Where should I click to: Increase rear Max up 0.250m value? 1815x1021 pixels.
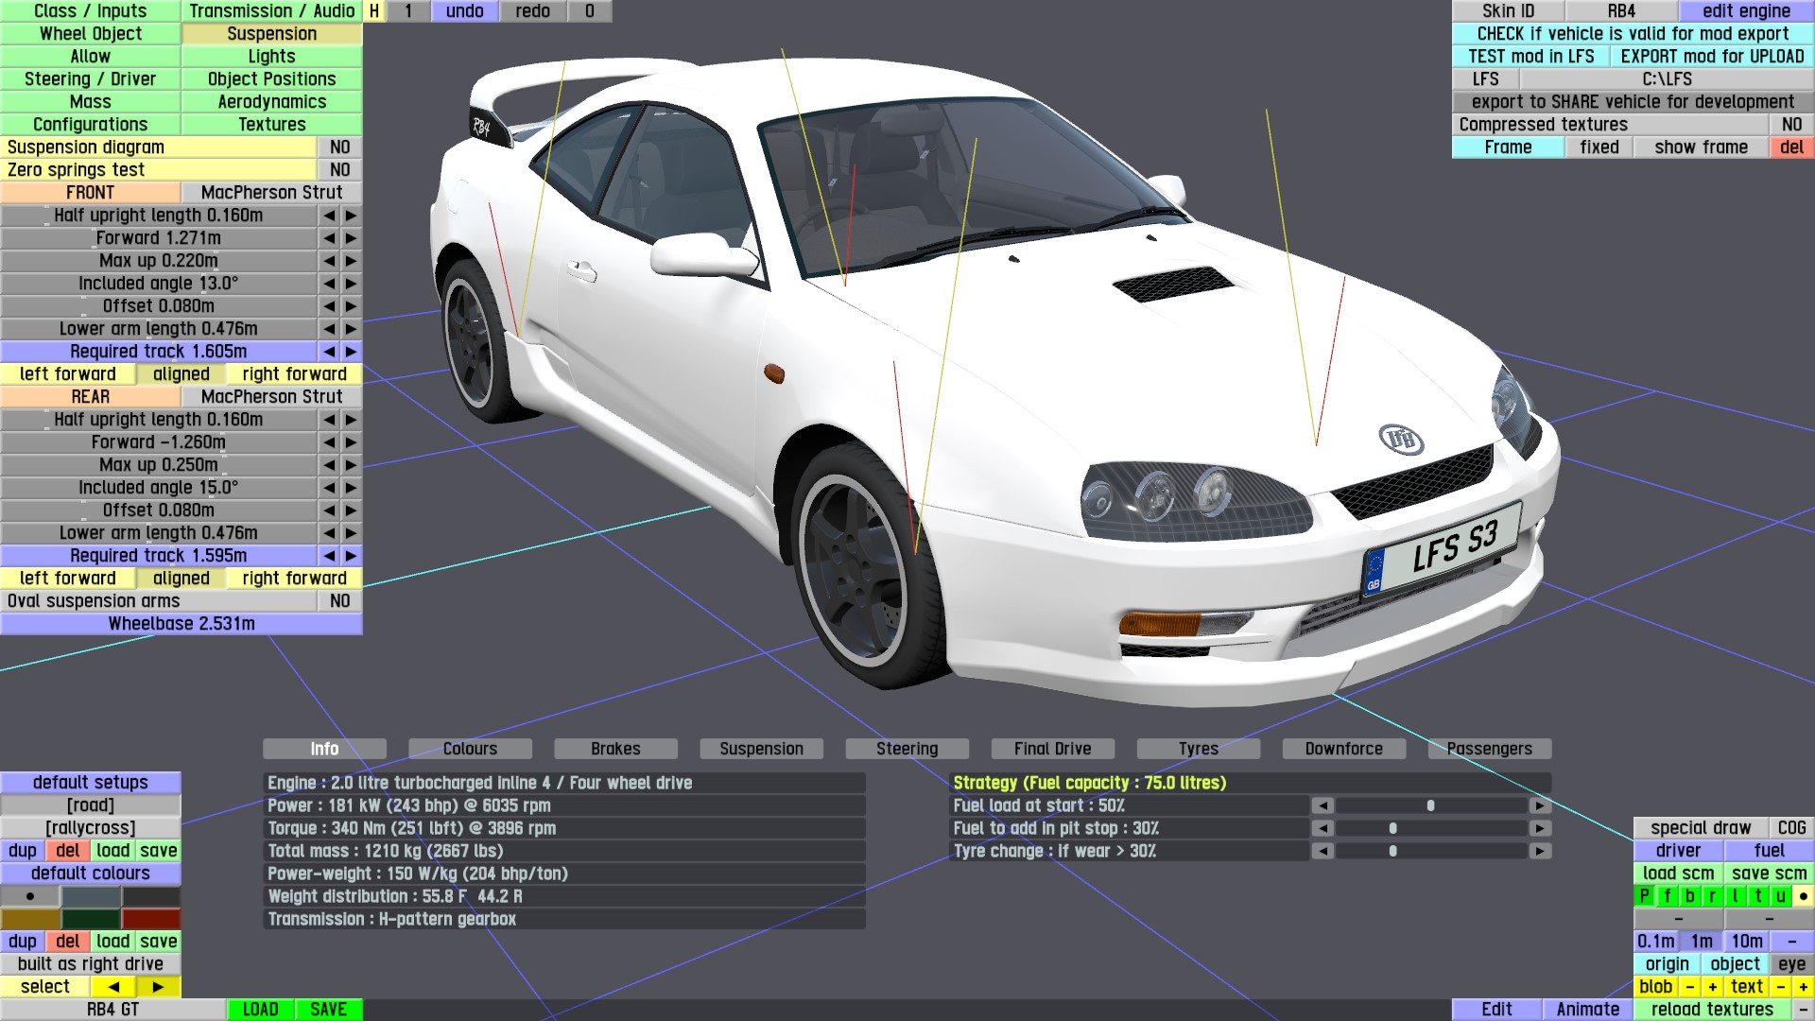(x=351, y=465)
